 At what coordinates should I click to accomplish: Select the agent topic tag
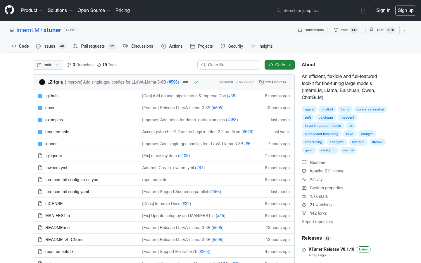(309, 109)
